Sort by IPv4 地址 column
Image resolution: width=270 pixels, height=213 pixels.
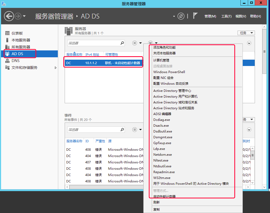click(x=92, y=54)
